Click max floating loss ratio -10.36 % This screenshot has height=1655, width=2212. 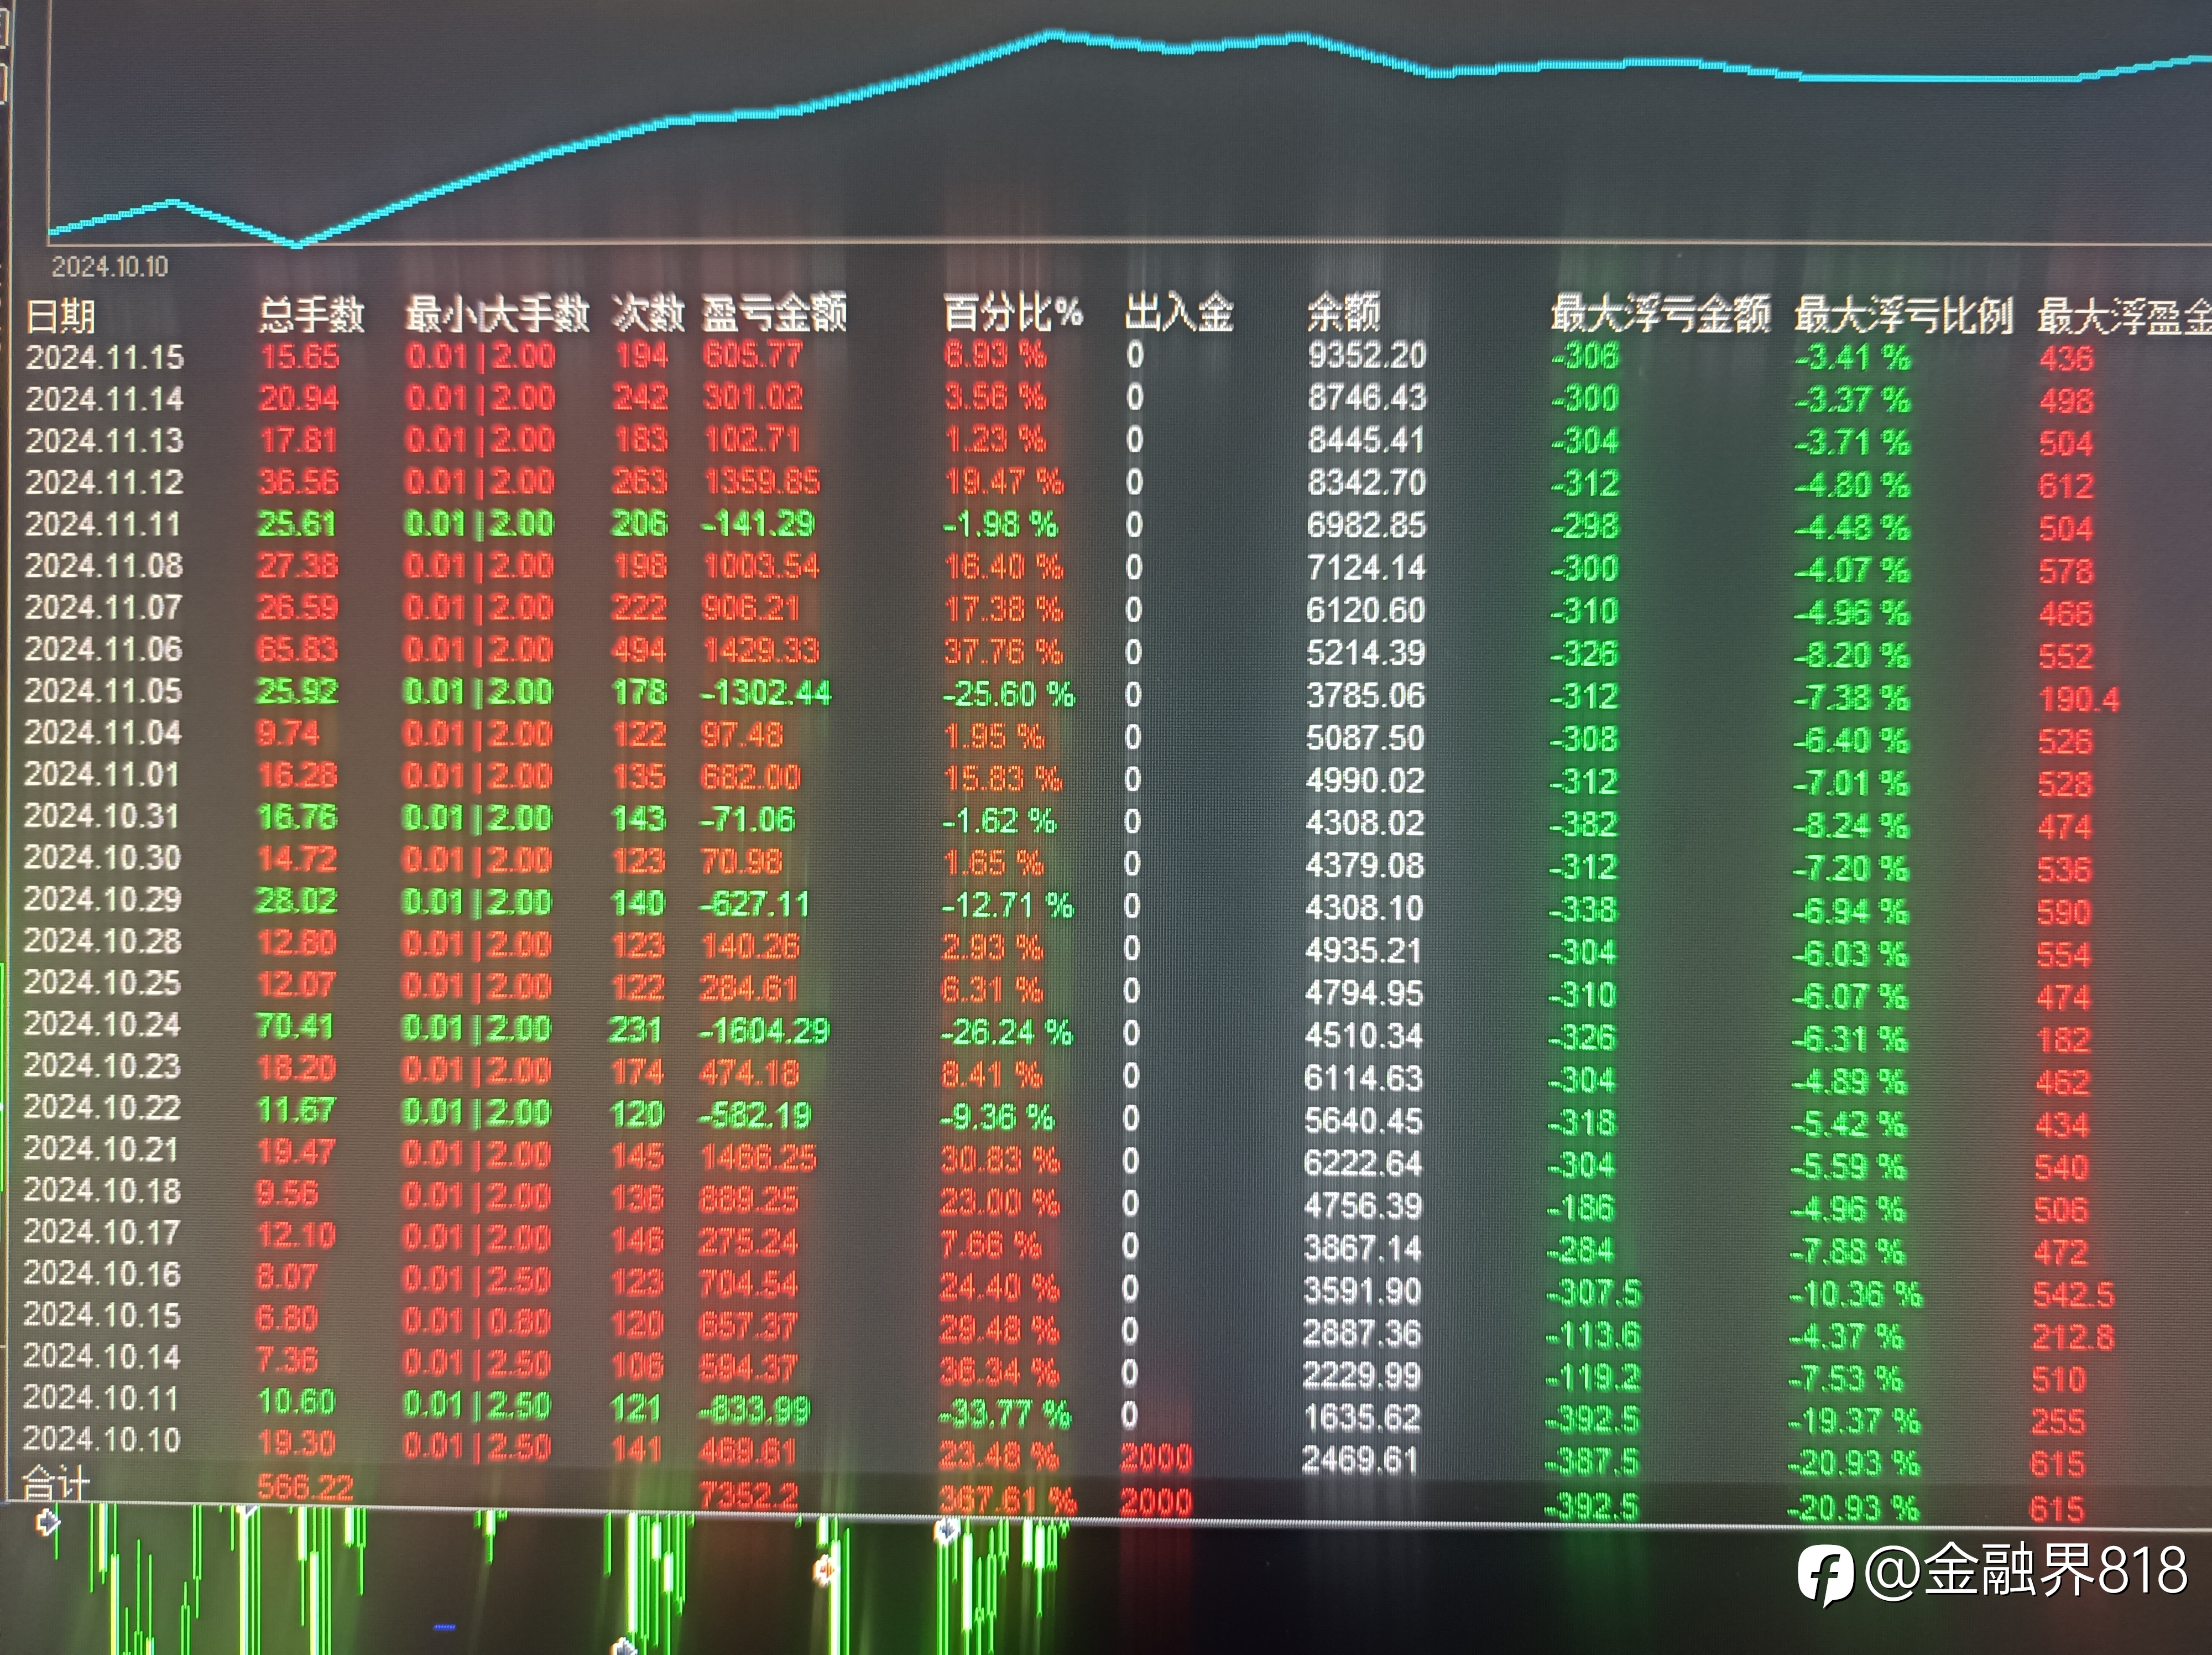pos(1856,1295)
